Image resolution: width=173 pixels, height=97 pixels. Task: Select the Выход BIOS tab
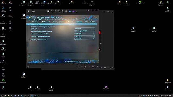(92, 22)
